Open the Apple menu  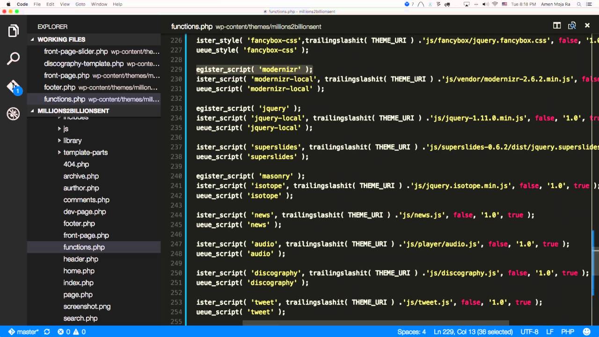click(8, 4)
